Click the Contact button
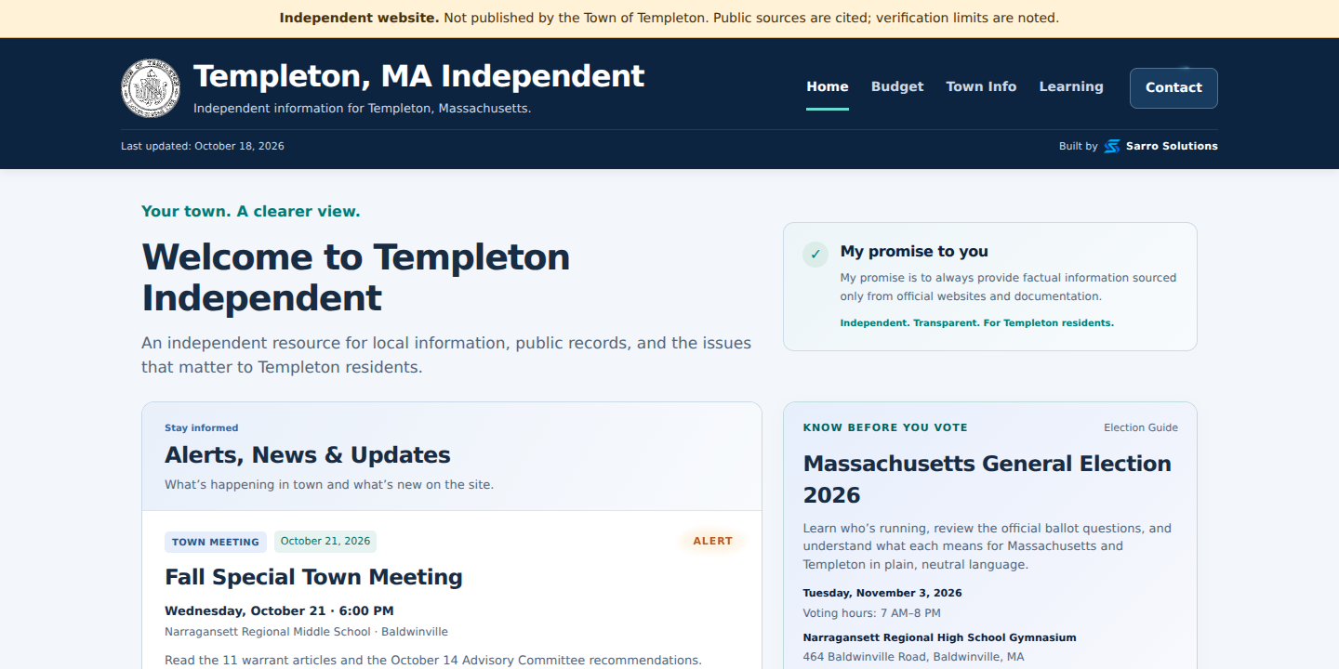The image size is (1339, 669). click(x=1173, y=87)
